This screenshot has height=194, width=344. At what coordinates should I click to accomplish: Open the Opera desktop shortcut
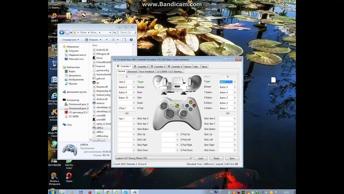69,178
